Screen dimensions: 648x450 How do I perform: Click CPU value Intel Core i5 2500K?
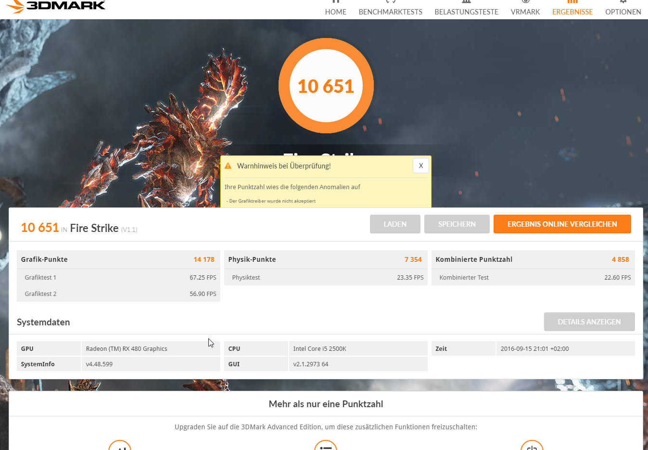click(320, 349)
